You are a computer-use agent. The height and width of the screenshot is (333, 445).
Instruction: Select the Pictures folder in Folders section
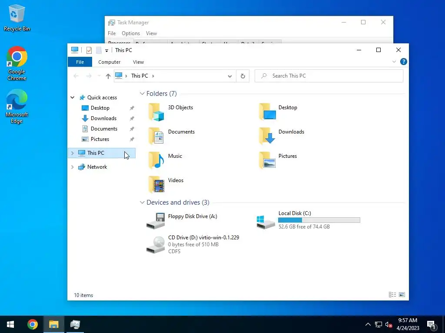point(278,160)
